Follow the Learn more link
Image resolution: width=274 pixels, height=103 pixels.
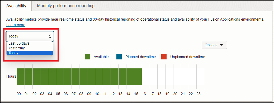tap(16, 25)
